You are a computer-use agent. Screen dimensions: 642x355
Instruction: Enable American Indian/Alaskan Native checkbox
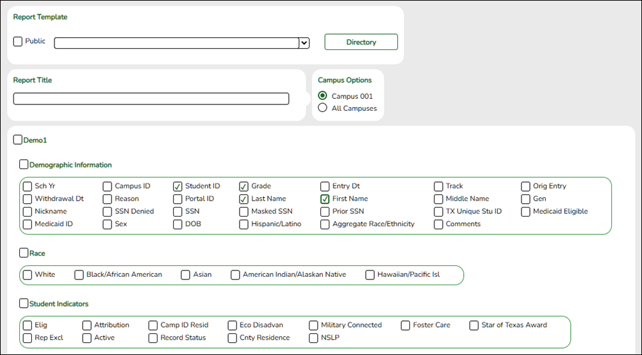pos(235,275)
